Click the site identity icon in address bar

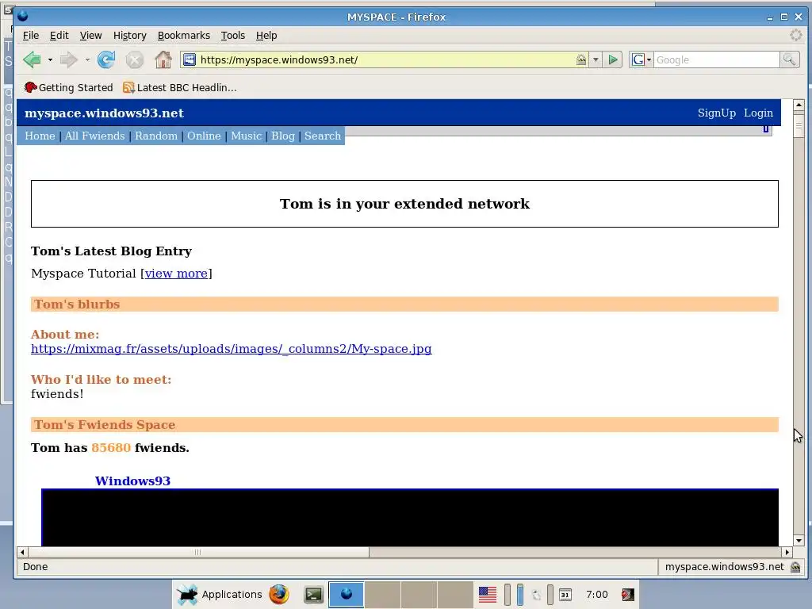(x=190, y=59)
